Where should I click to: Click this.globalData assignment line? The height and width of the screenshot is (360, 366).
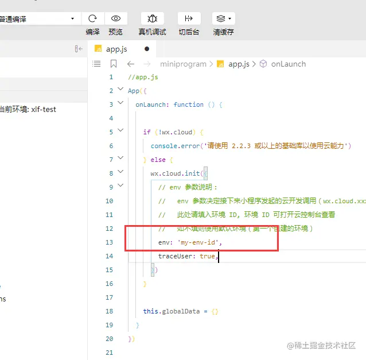(181, 311)
